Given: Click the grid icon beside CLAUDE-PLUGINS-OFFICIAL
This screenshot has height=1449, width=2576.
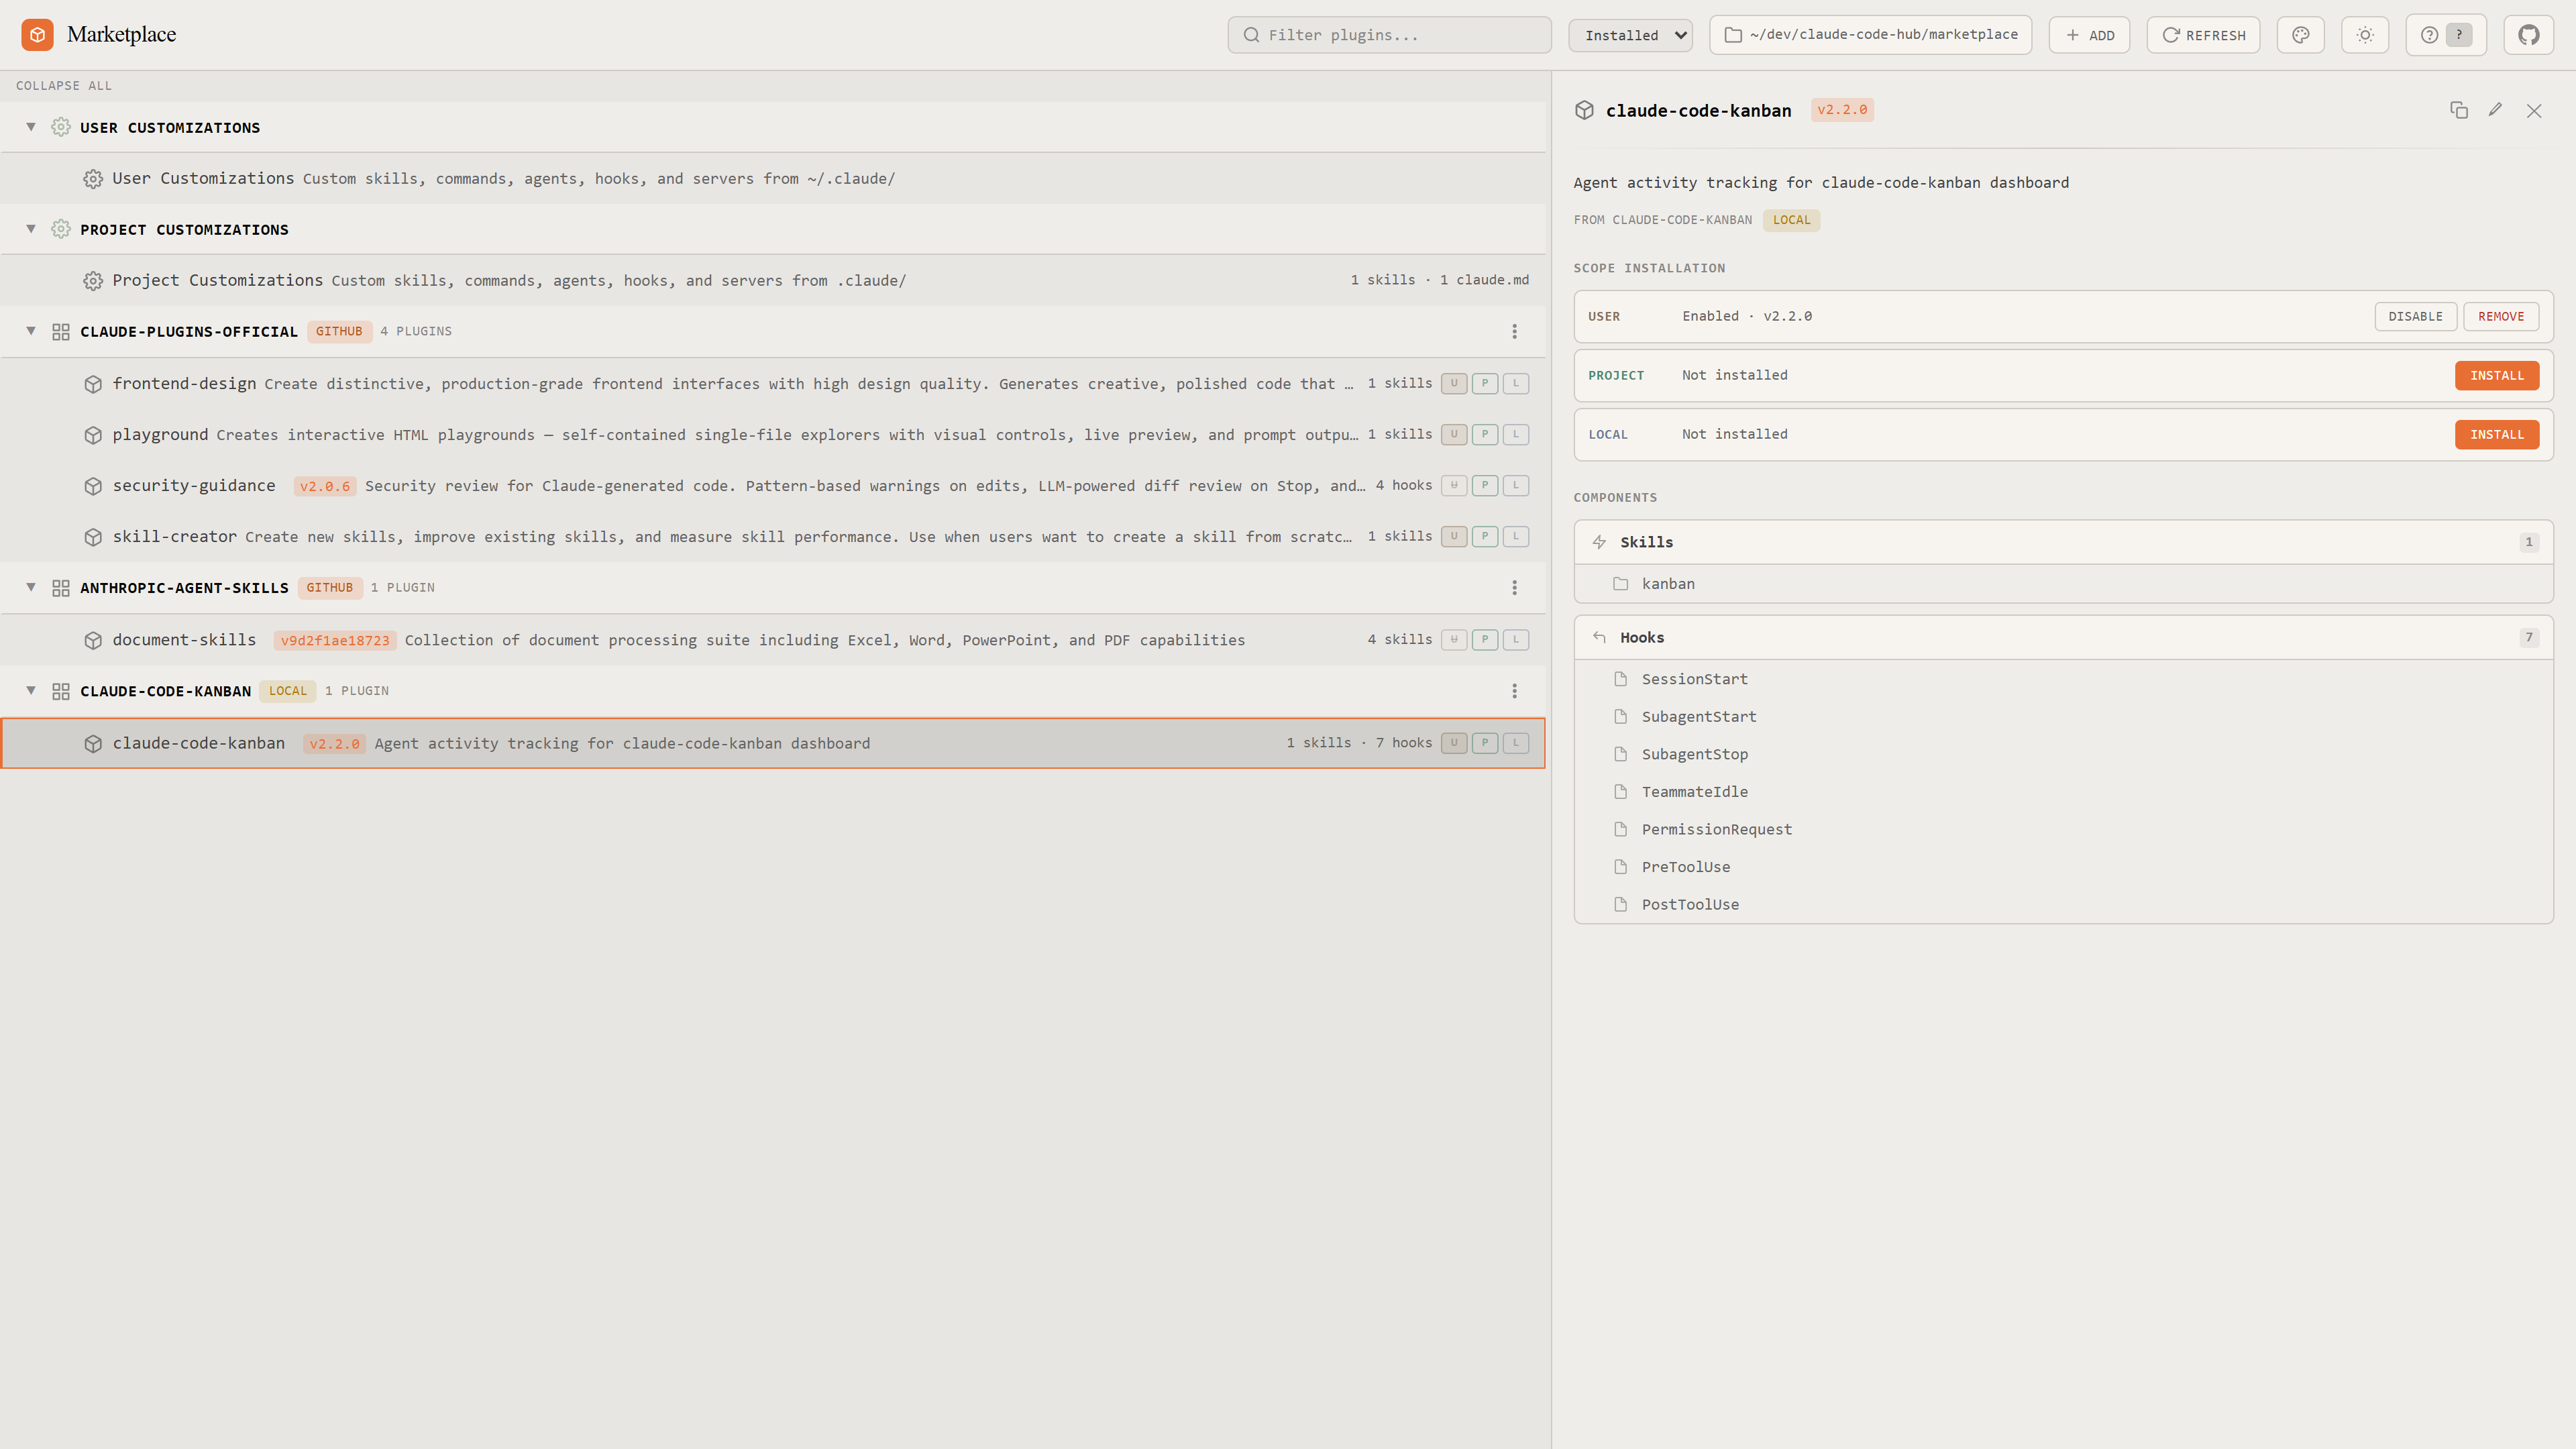Looking at the screenshot, I should tap(61, 332).
